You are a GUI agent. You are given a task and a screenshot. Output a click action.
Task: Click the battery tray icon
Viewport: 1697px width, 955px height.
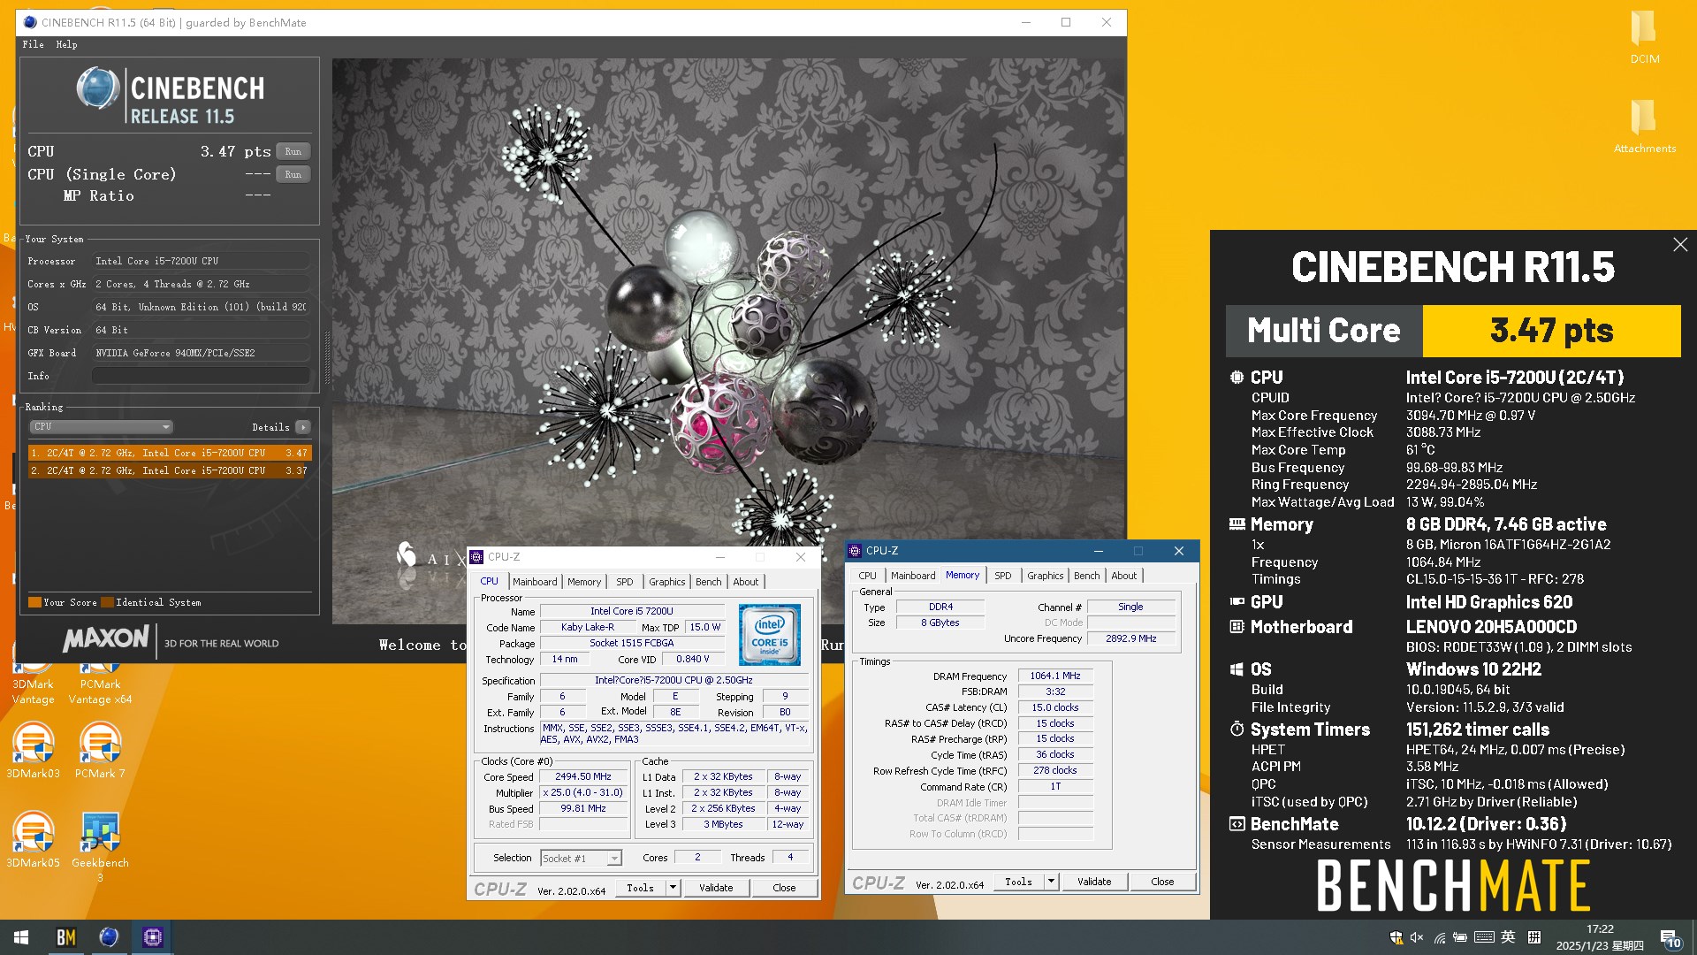pos(1460,937)
